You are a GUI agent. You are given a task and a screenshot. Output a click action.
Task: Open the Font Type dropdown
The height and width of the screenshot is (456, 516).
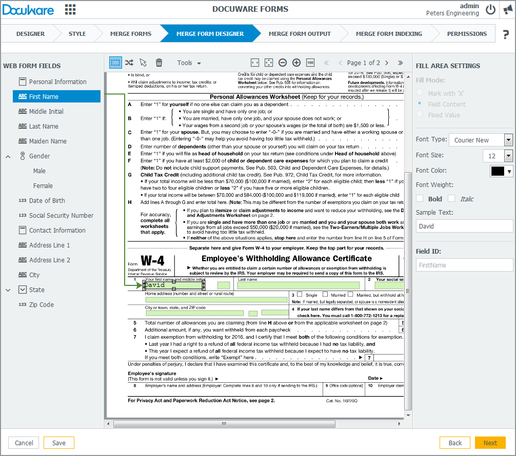click(508, 139)
